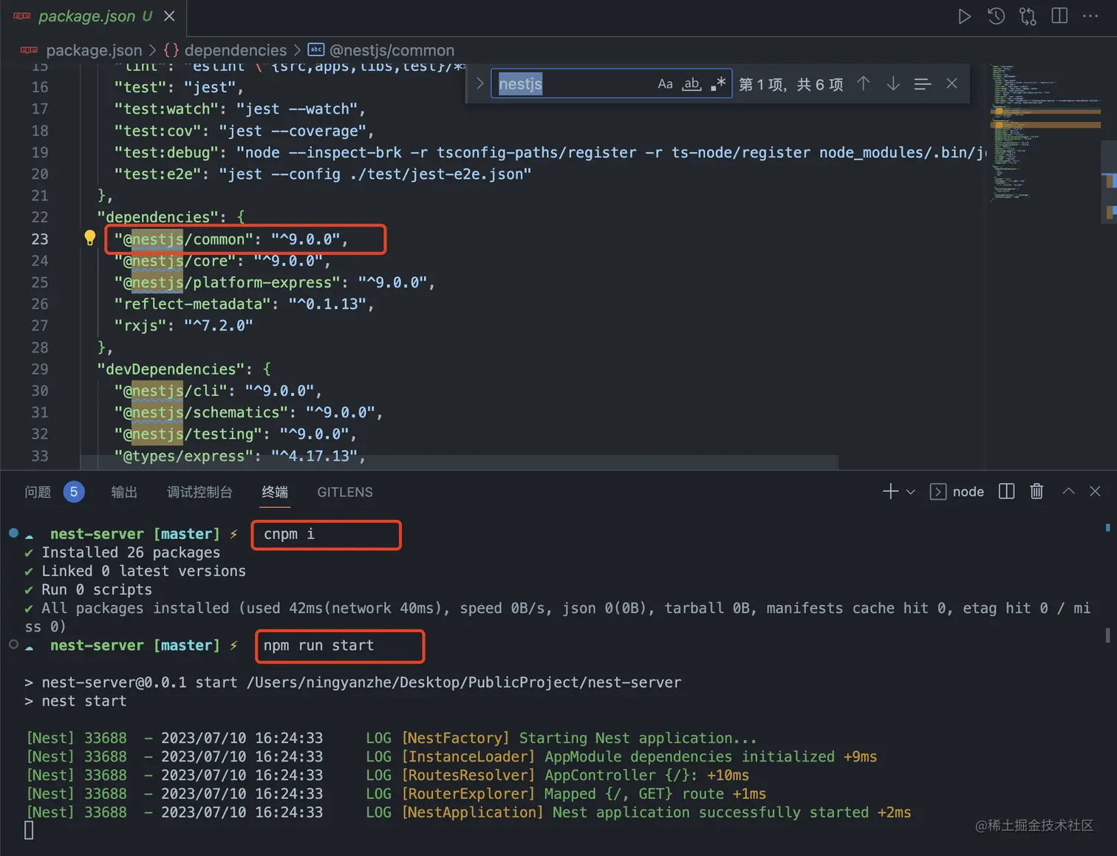The height and width of the screenshot is (856, 1117).
Task: Open the new terminal profile dropdown chevron
Action: (x=910, y=491)
